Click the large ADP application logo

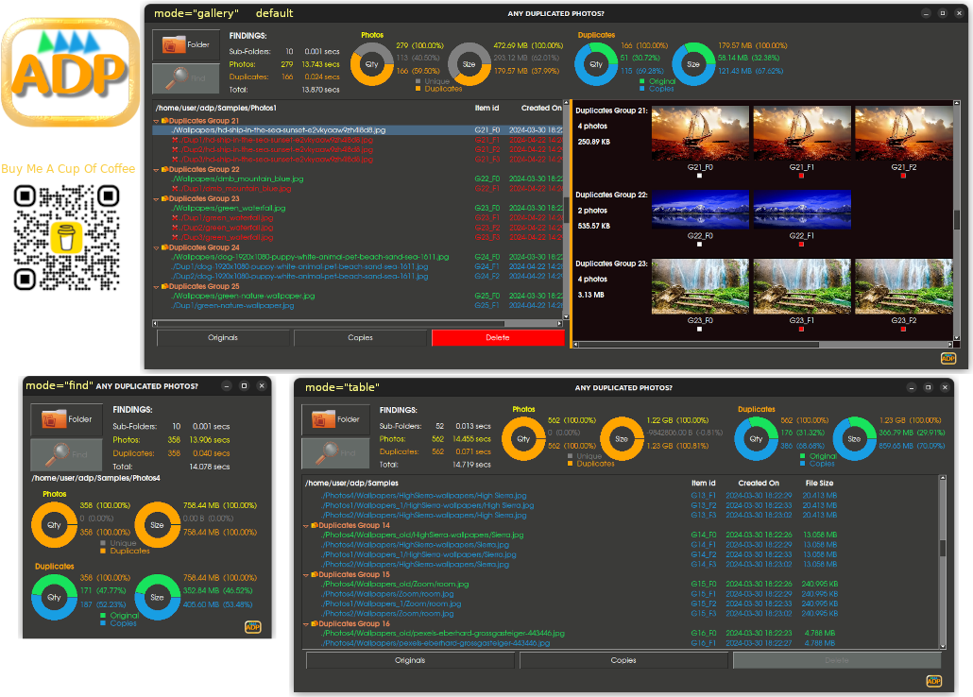coord(70,72)
